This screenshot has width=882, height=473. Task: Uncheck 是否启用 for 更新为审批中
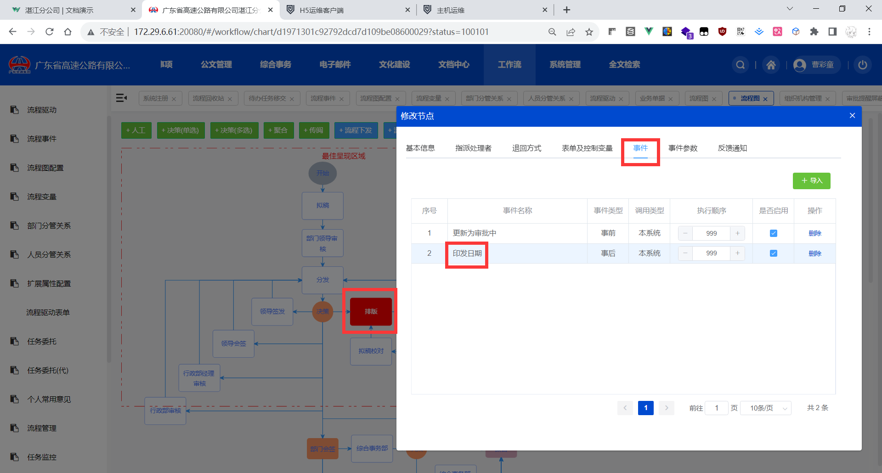click(x=774, y=233)
